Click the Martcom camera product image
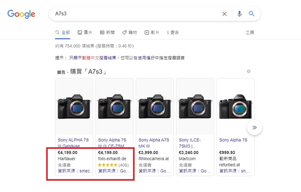The image size is (301, 192). click(195, 106)
